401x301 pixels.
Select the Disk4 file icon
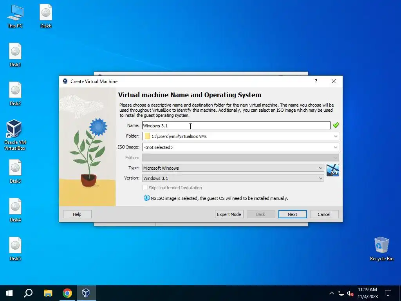tap(15, 210)
